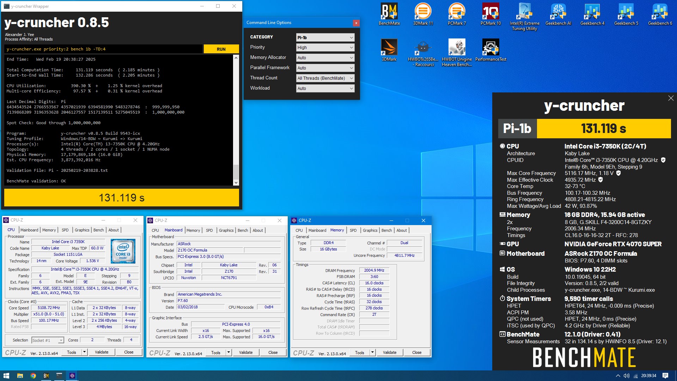Open the 3DMark 11 desktop shortcut
This screenshot has width=677, height=381.
tap(423, 14)
